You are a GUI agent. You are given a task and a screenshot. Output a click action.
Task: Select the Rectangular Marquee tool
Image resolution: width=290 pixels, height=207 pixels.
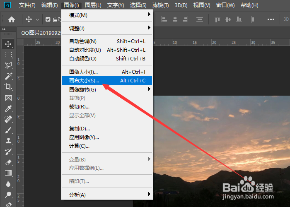8,55
